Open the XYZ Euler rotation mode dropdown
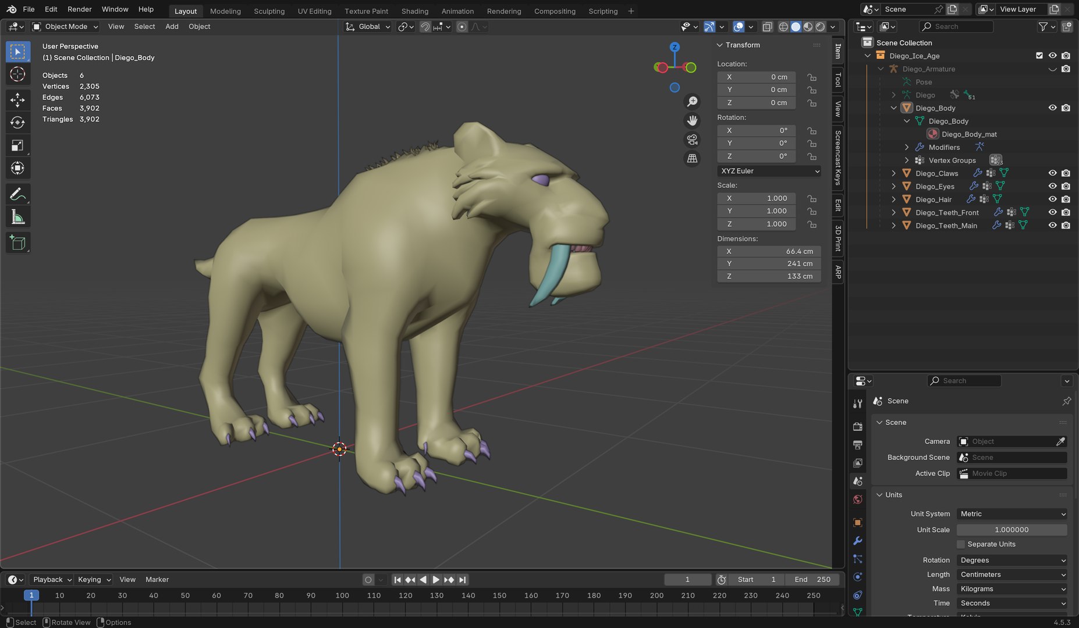Image resolution: width=1079 pixels, height=628 pixels. tap(769, 171)
